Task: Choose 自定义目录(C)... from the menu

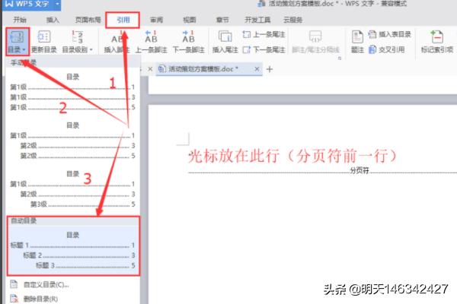Action: [44, 285]
